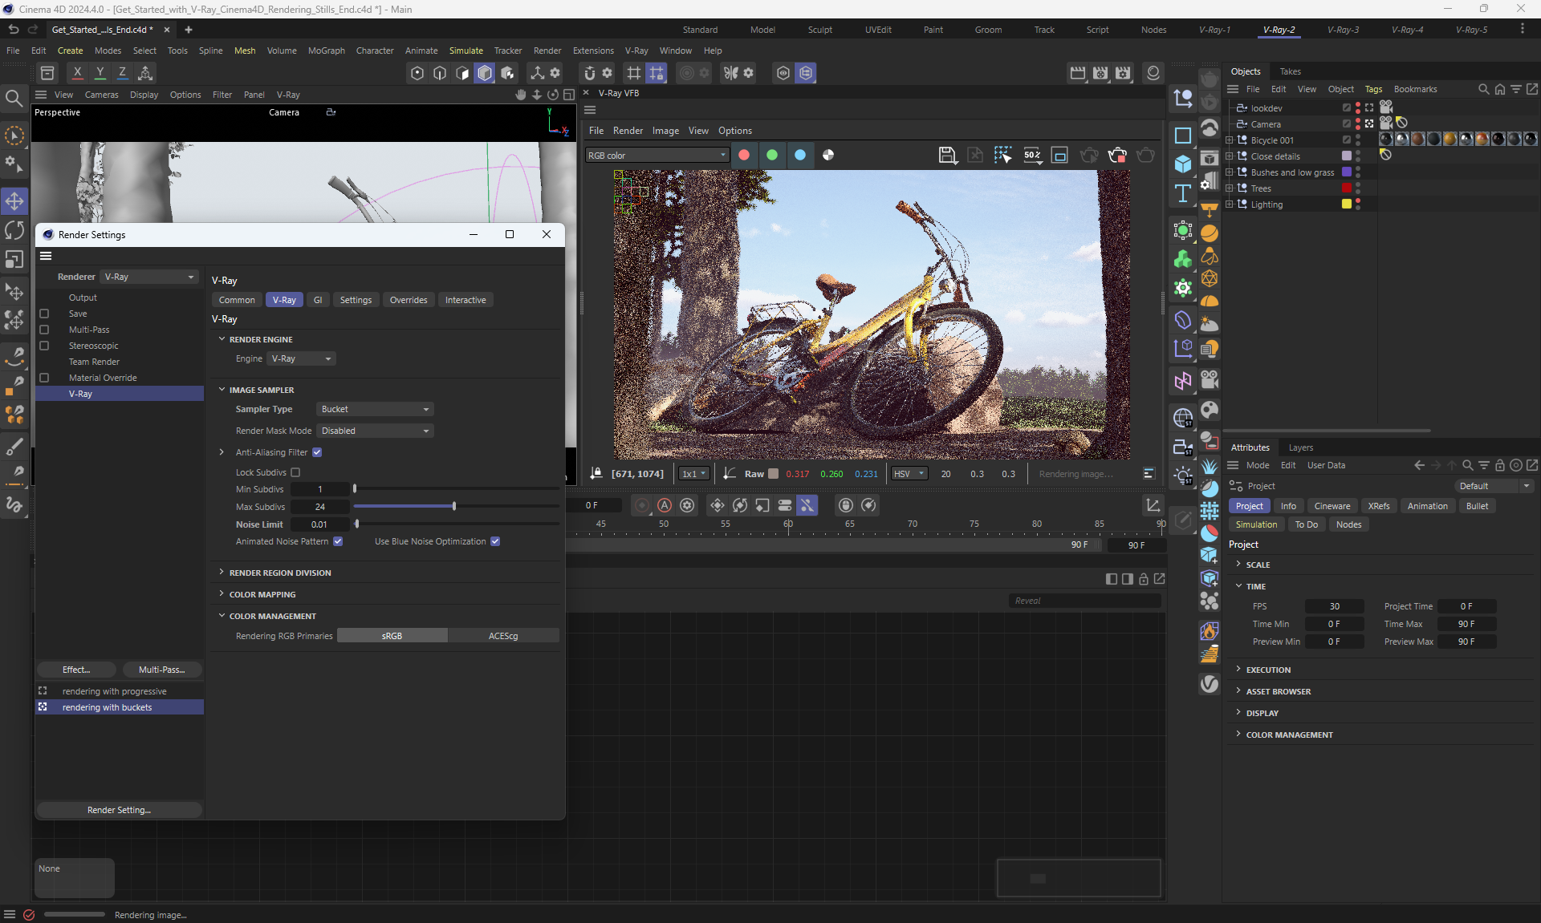The height and width of the screenshot is (923, 1541).
Task: Open the MoGraph menu
Action: (326, 51)
